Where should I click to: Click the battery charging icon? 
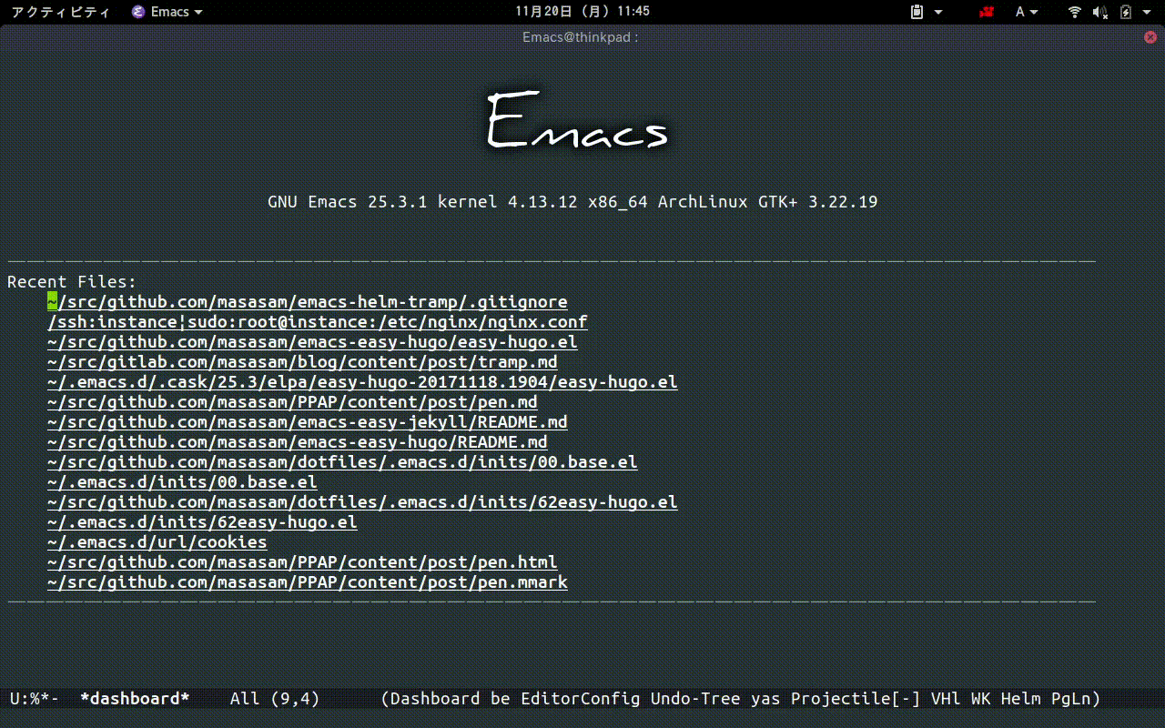[x=1126, y=12]
